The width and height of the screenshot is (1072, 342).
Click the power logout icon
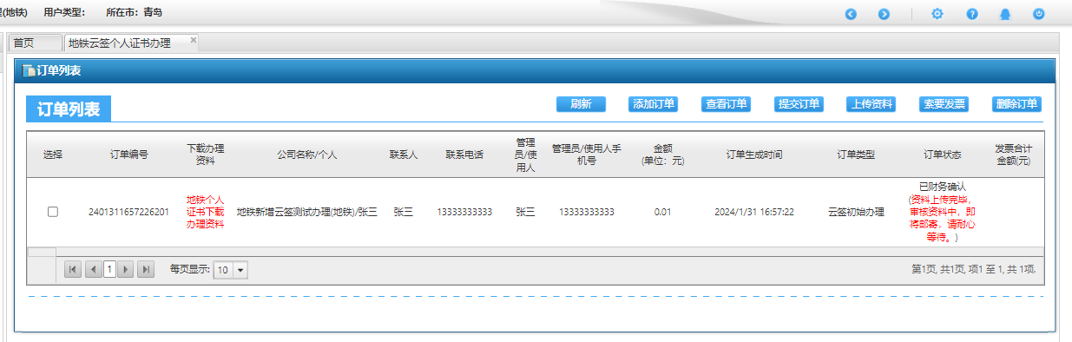point(1038,14)
